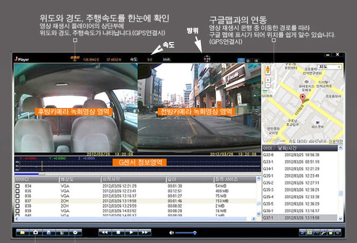The width and height of the screenshot is (357, 243).
Task: Check the box for file 036
Action: click(18, 196)
